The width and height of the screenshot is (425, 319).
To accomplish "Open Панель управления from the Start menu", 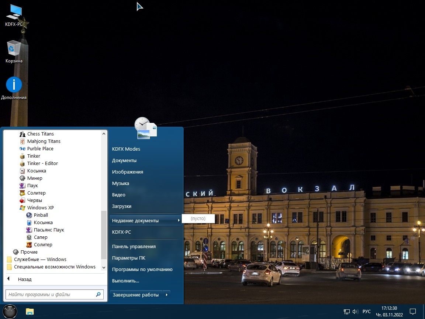I will [x=134, y=247].
